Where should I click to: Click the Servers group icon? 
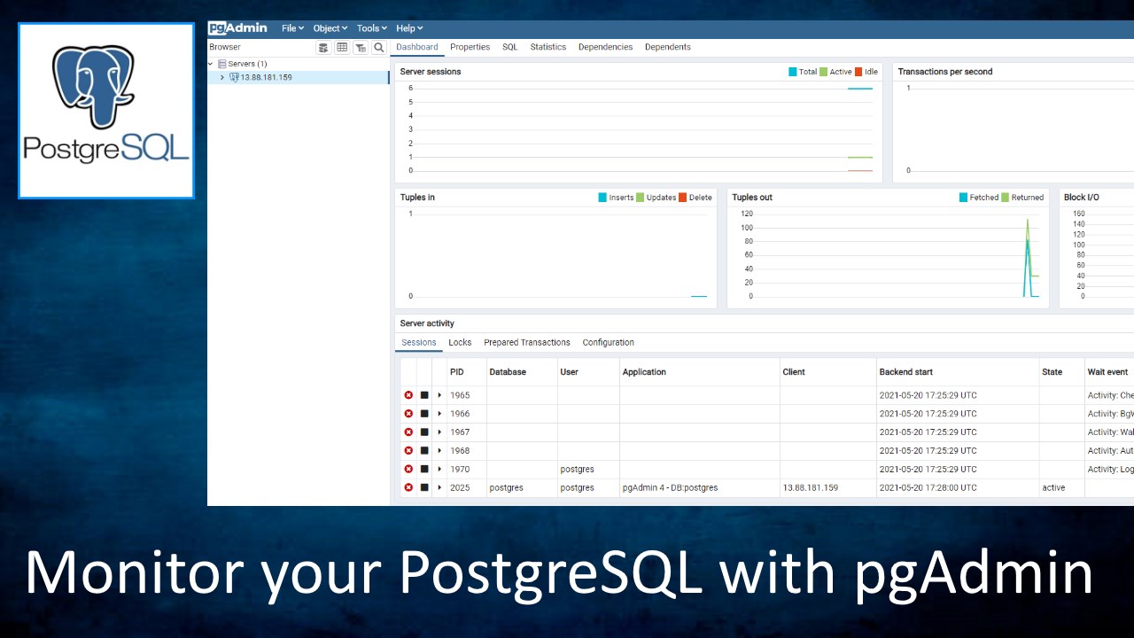coord(222,64)
